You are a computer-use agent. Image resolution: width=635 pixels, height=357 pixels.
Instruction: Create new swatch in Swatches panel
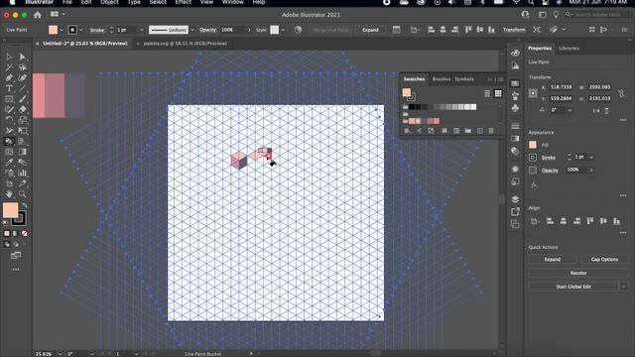(x=480, y=131)
